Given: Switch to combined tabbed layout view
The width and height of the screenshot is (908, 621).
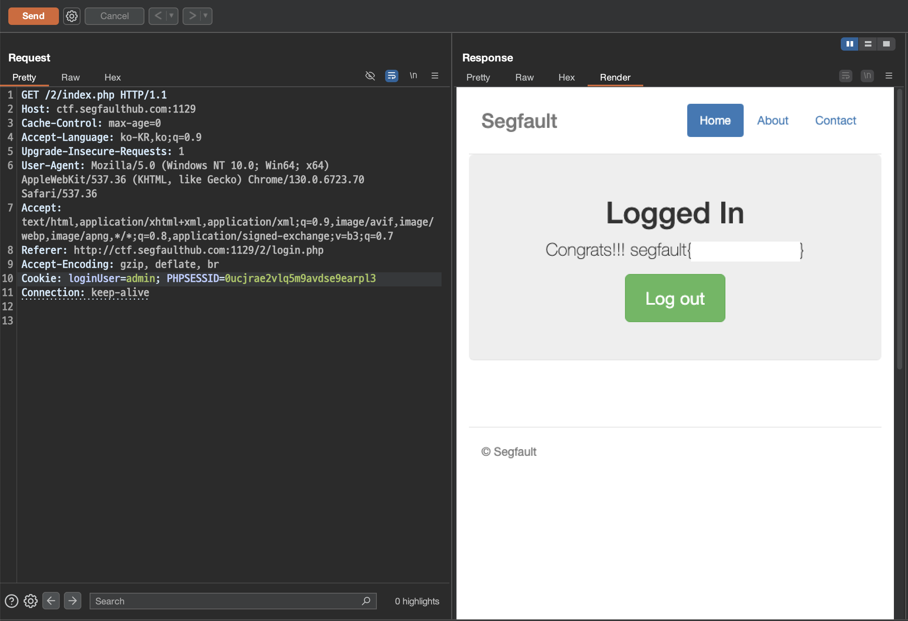Looking at the screenshot, I should (886, 44).
